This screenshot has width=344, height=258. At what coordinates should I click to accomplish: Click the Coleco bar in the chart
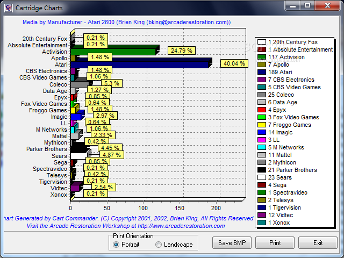[x=80, y=84]
